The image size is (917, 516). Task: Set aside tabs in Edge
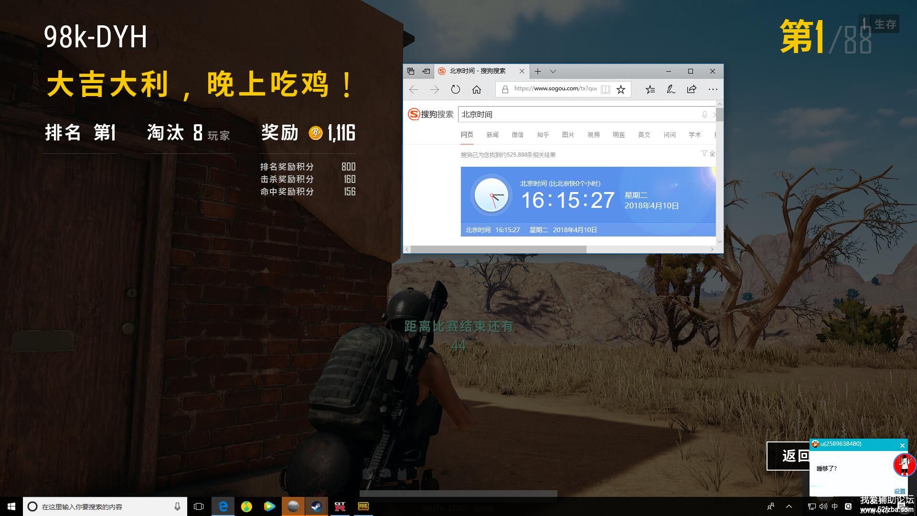coord(426,71)
